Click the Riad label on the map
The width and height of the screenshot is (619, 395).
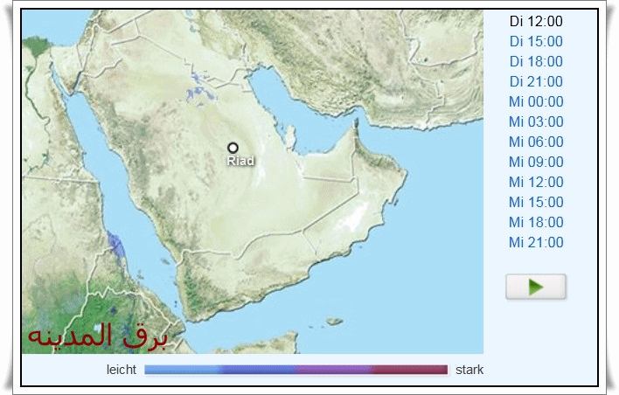point(240,161)
